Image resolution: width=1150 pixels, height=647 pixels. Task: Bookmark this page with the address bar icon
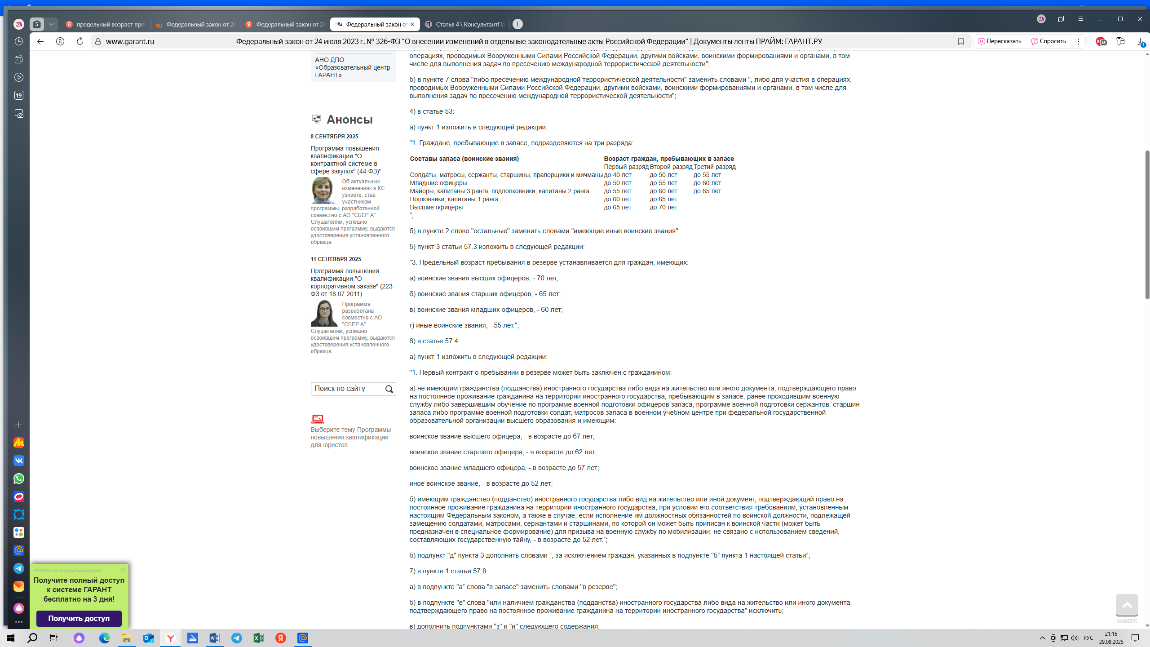coord(961,41)
